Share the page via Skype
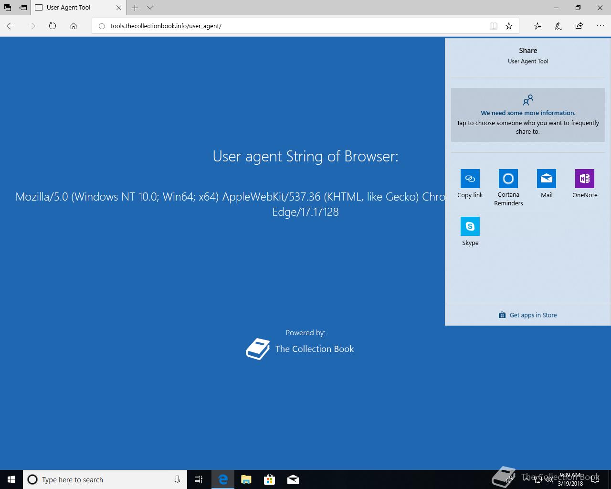 pos(470,232)
